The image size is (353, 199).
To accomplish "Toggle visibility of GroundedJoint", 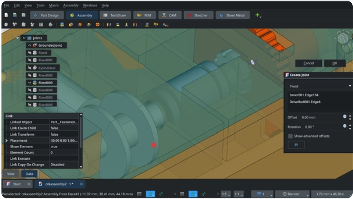I will click(30, 45).
